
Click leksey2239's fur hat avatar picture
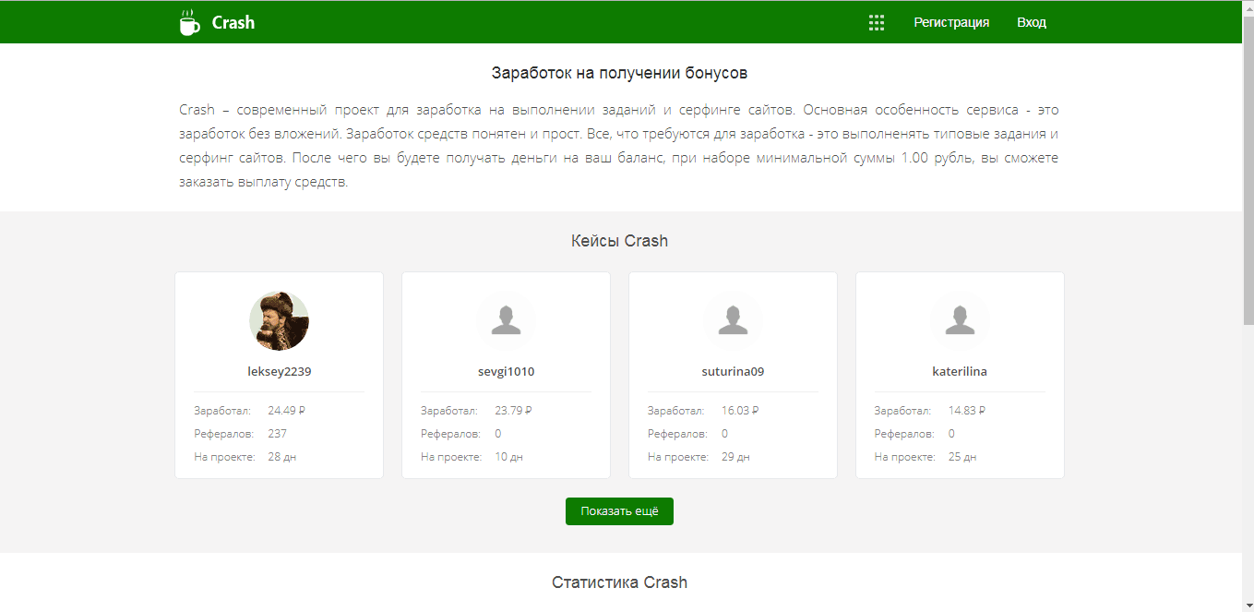[x=279, y=320]
